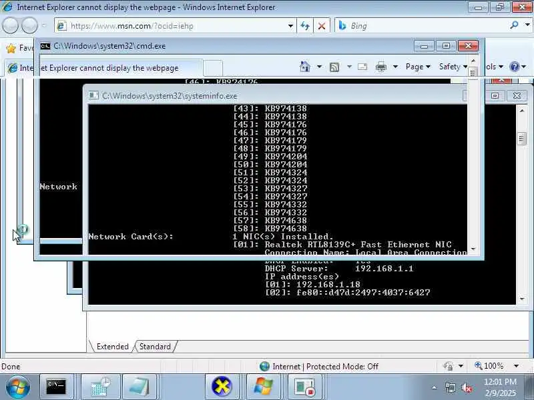Click the status bar privacy lock icon

pyautogui.click(x=448, y=366)
